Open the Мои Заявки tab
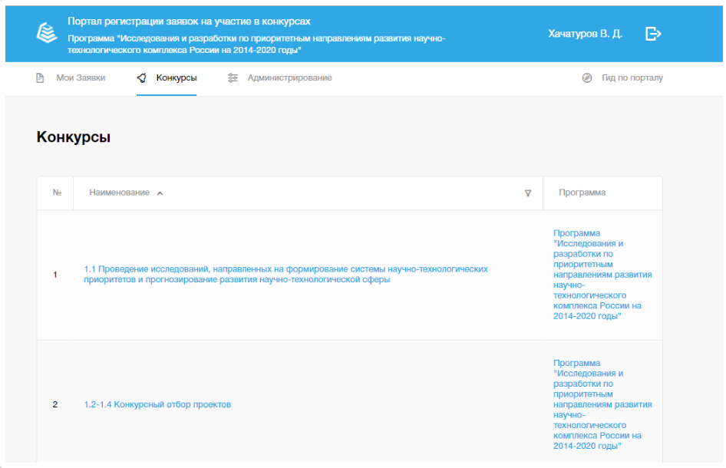 [x=81, y=77]
